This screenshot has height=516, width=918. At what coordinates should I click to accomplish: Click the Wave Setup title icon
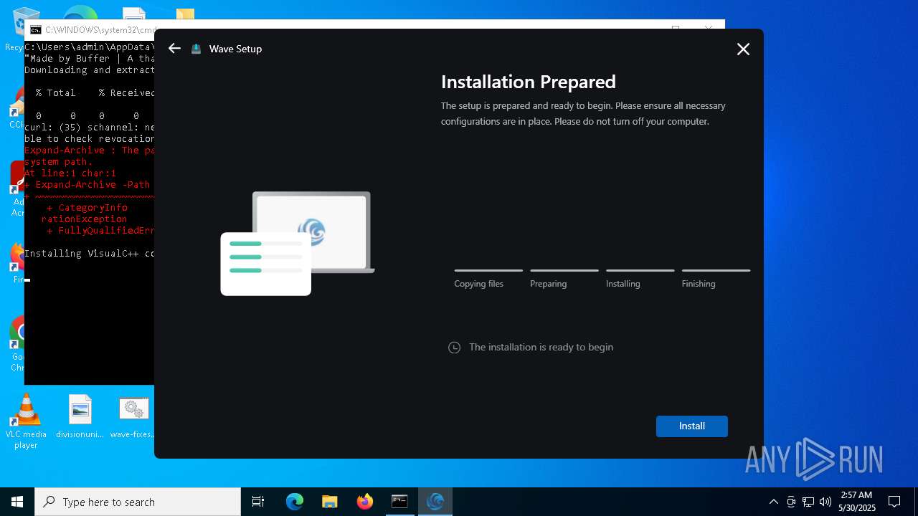point(196,49)
